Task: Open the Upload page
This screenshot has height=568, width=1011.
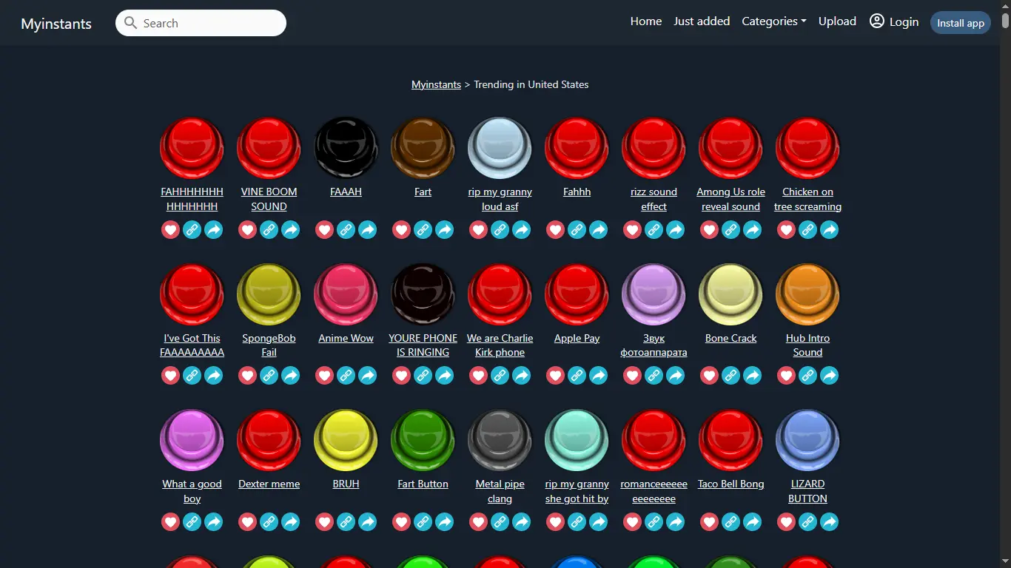Action: [x=837, y=21]
